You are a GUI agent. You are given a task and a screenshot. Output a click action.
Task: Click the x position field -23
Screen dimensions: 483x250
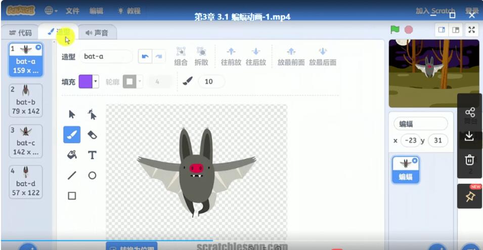click(x=410, y=141)
